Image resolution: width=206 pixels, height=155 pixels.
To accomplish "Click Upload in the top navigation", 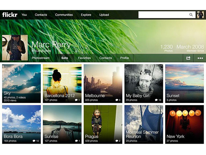I will point(104,15).
